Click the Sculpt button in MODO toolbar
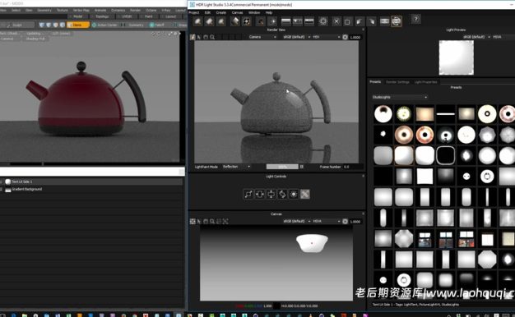 (17, 25)
